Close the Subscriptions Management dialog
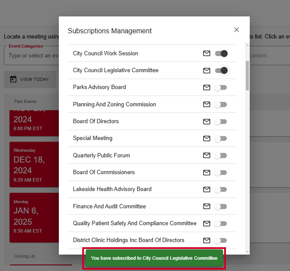This screenshot has height=271, width=290. tap(236, 30)
